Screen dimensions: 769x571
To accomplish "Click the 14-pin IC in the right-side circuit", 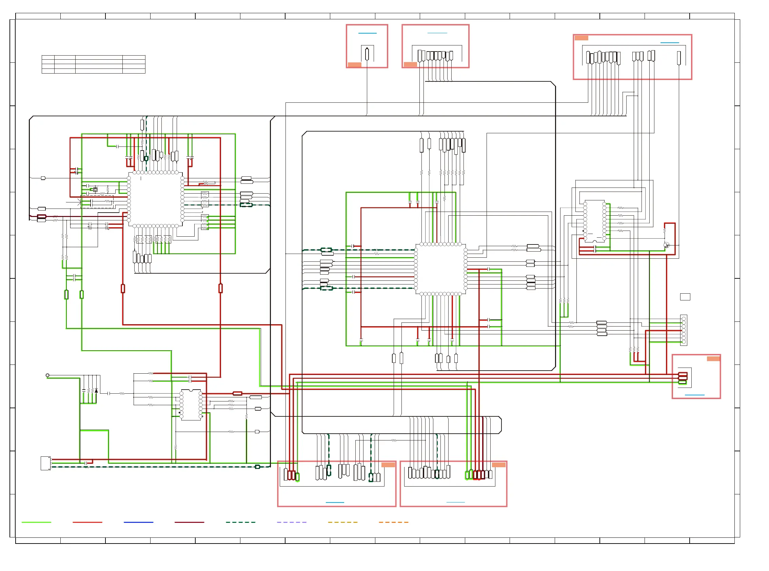I will pyautogui.click(x=594, y=220).
